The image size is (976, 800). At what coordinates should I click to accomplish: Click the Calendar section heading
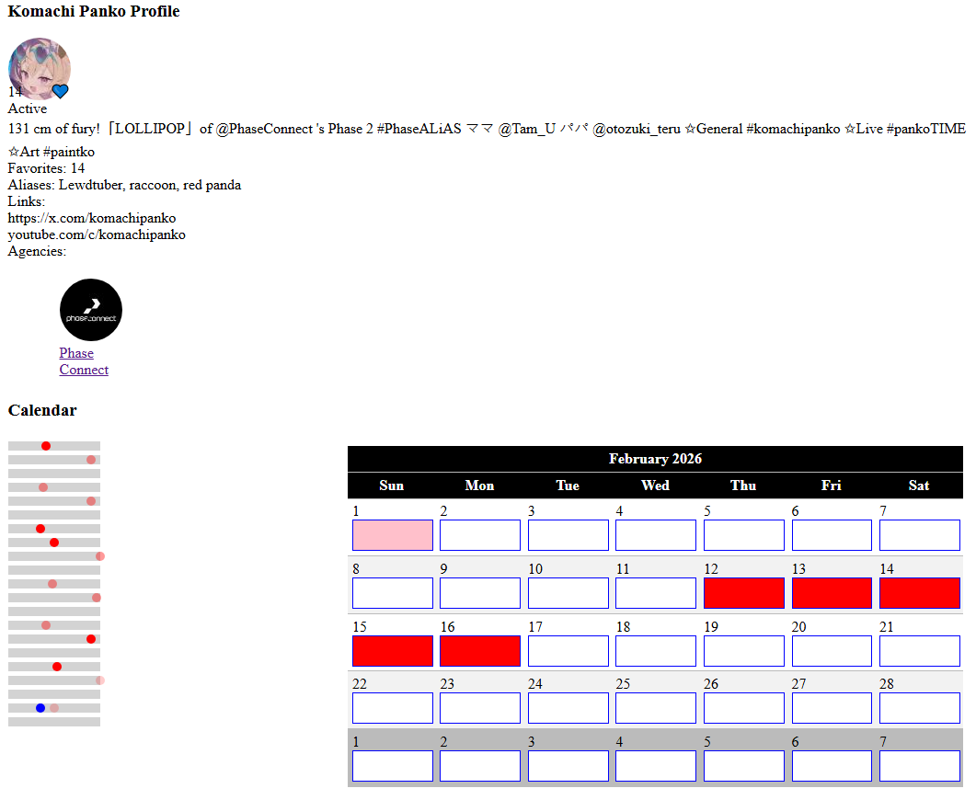click(42, 411)
